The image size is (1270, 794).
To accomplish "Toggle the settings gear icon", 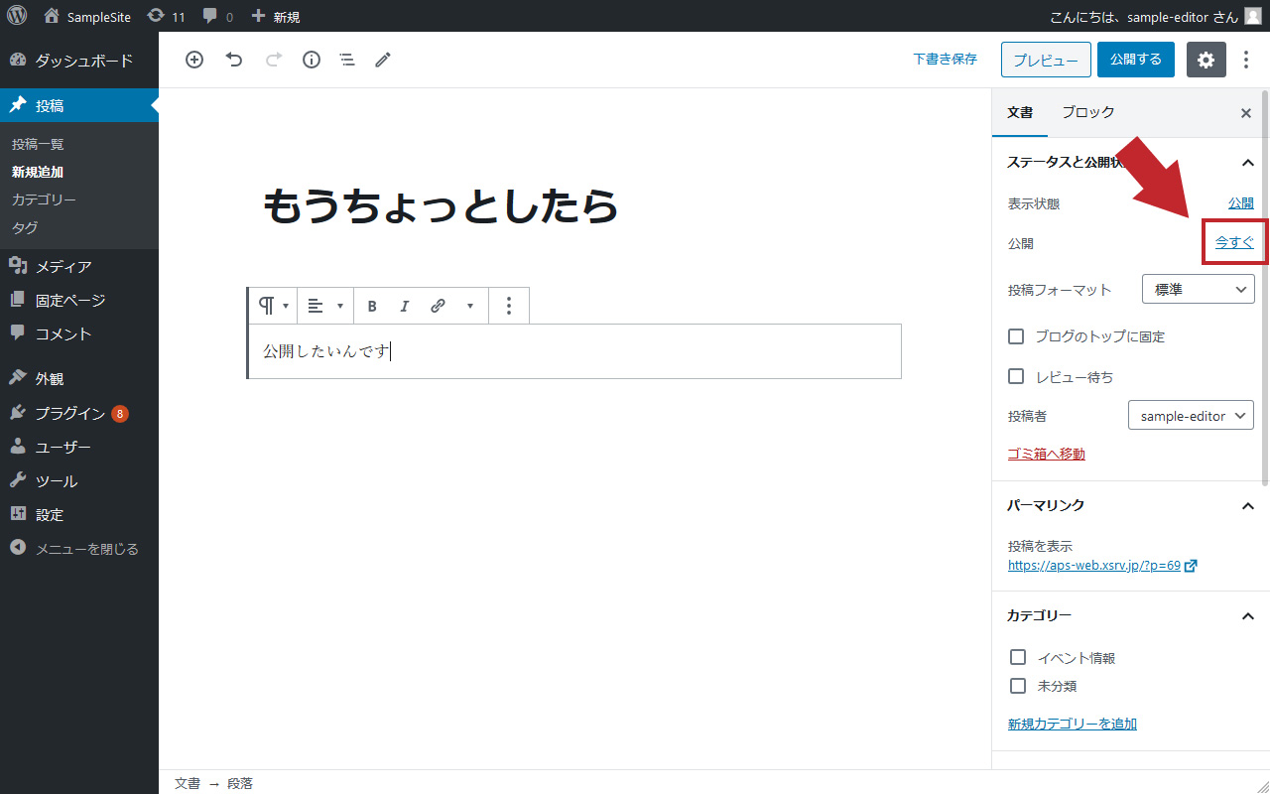I will click(x=1206, y=60).
